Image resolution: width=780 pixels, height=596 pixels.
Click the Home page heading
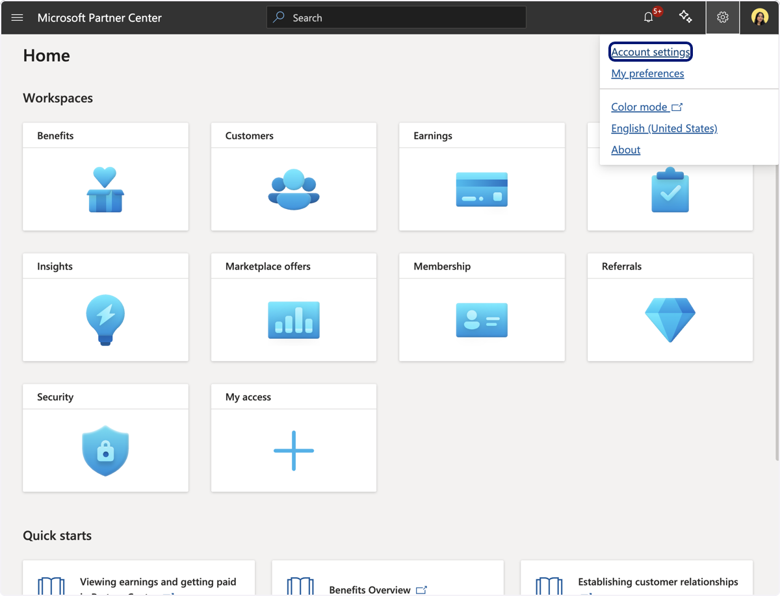46,56
